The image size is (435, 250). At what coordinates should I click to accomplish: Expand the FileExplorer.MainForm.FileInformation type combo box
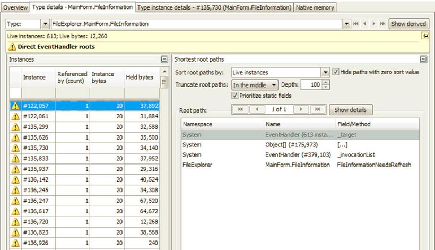[346, 24]
